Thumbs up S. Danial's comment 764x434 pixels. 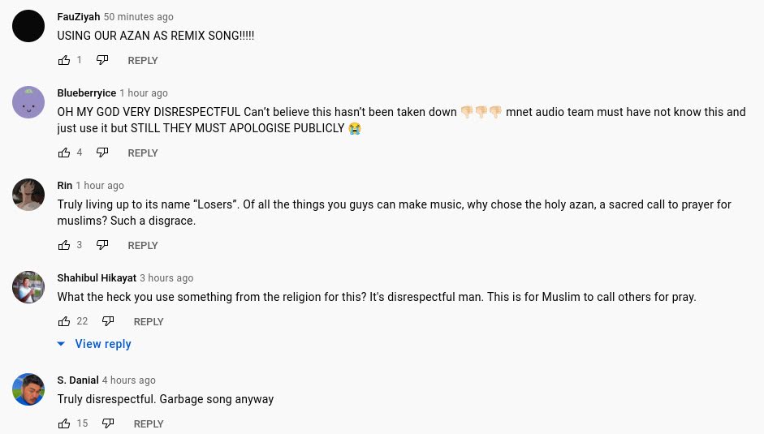[64, 423]
